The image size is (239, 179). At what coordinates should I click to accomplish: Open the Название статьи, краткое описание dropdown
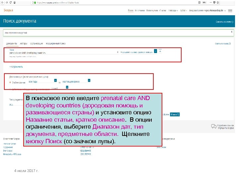[138, 52]
